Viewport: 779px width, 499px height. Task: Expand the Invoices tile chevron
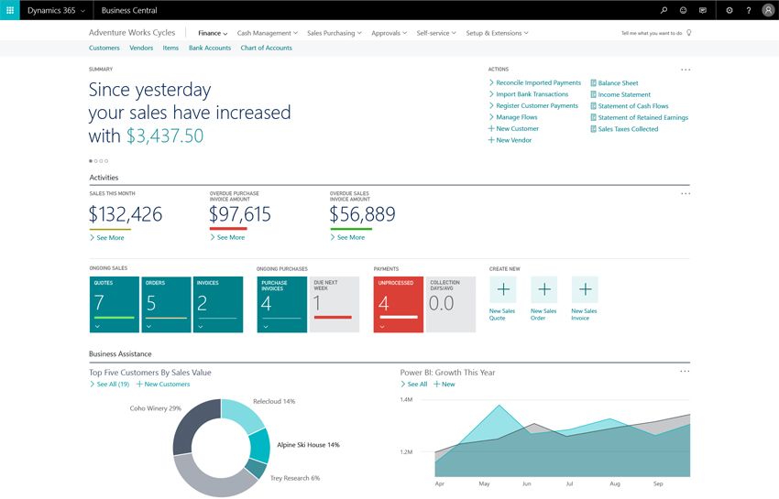(200, 326)
